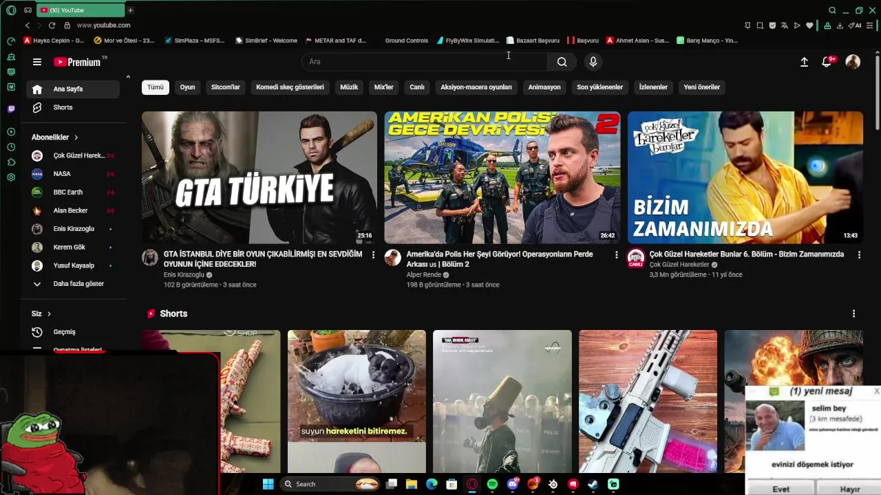
Task: Open GTA TÜRKİYE video thumbnail
Action: (259, 177)
